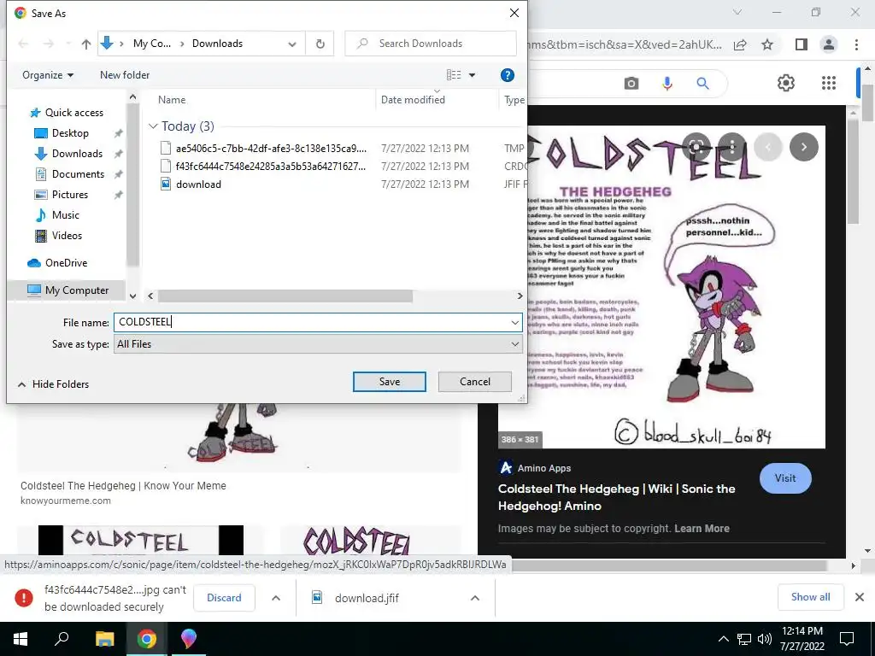Open the Organize menu
The height and width of the screenshot is (656, 875).
point(48,75)
